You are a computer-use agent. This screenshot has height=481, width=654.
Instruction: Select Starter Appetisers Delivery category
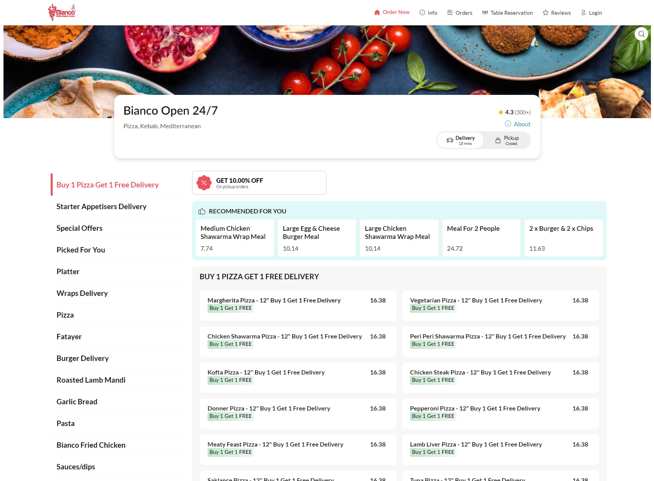tap(117, 206)
